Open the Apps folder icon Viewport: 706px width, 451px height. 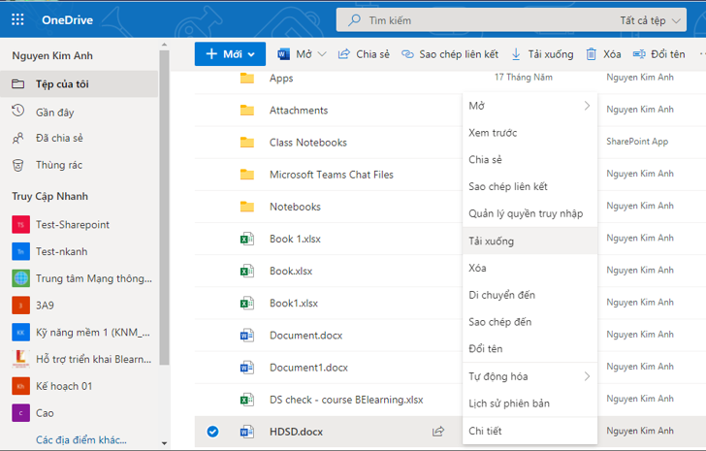pos(246,79)
